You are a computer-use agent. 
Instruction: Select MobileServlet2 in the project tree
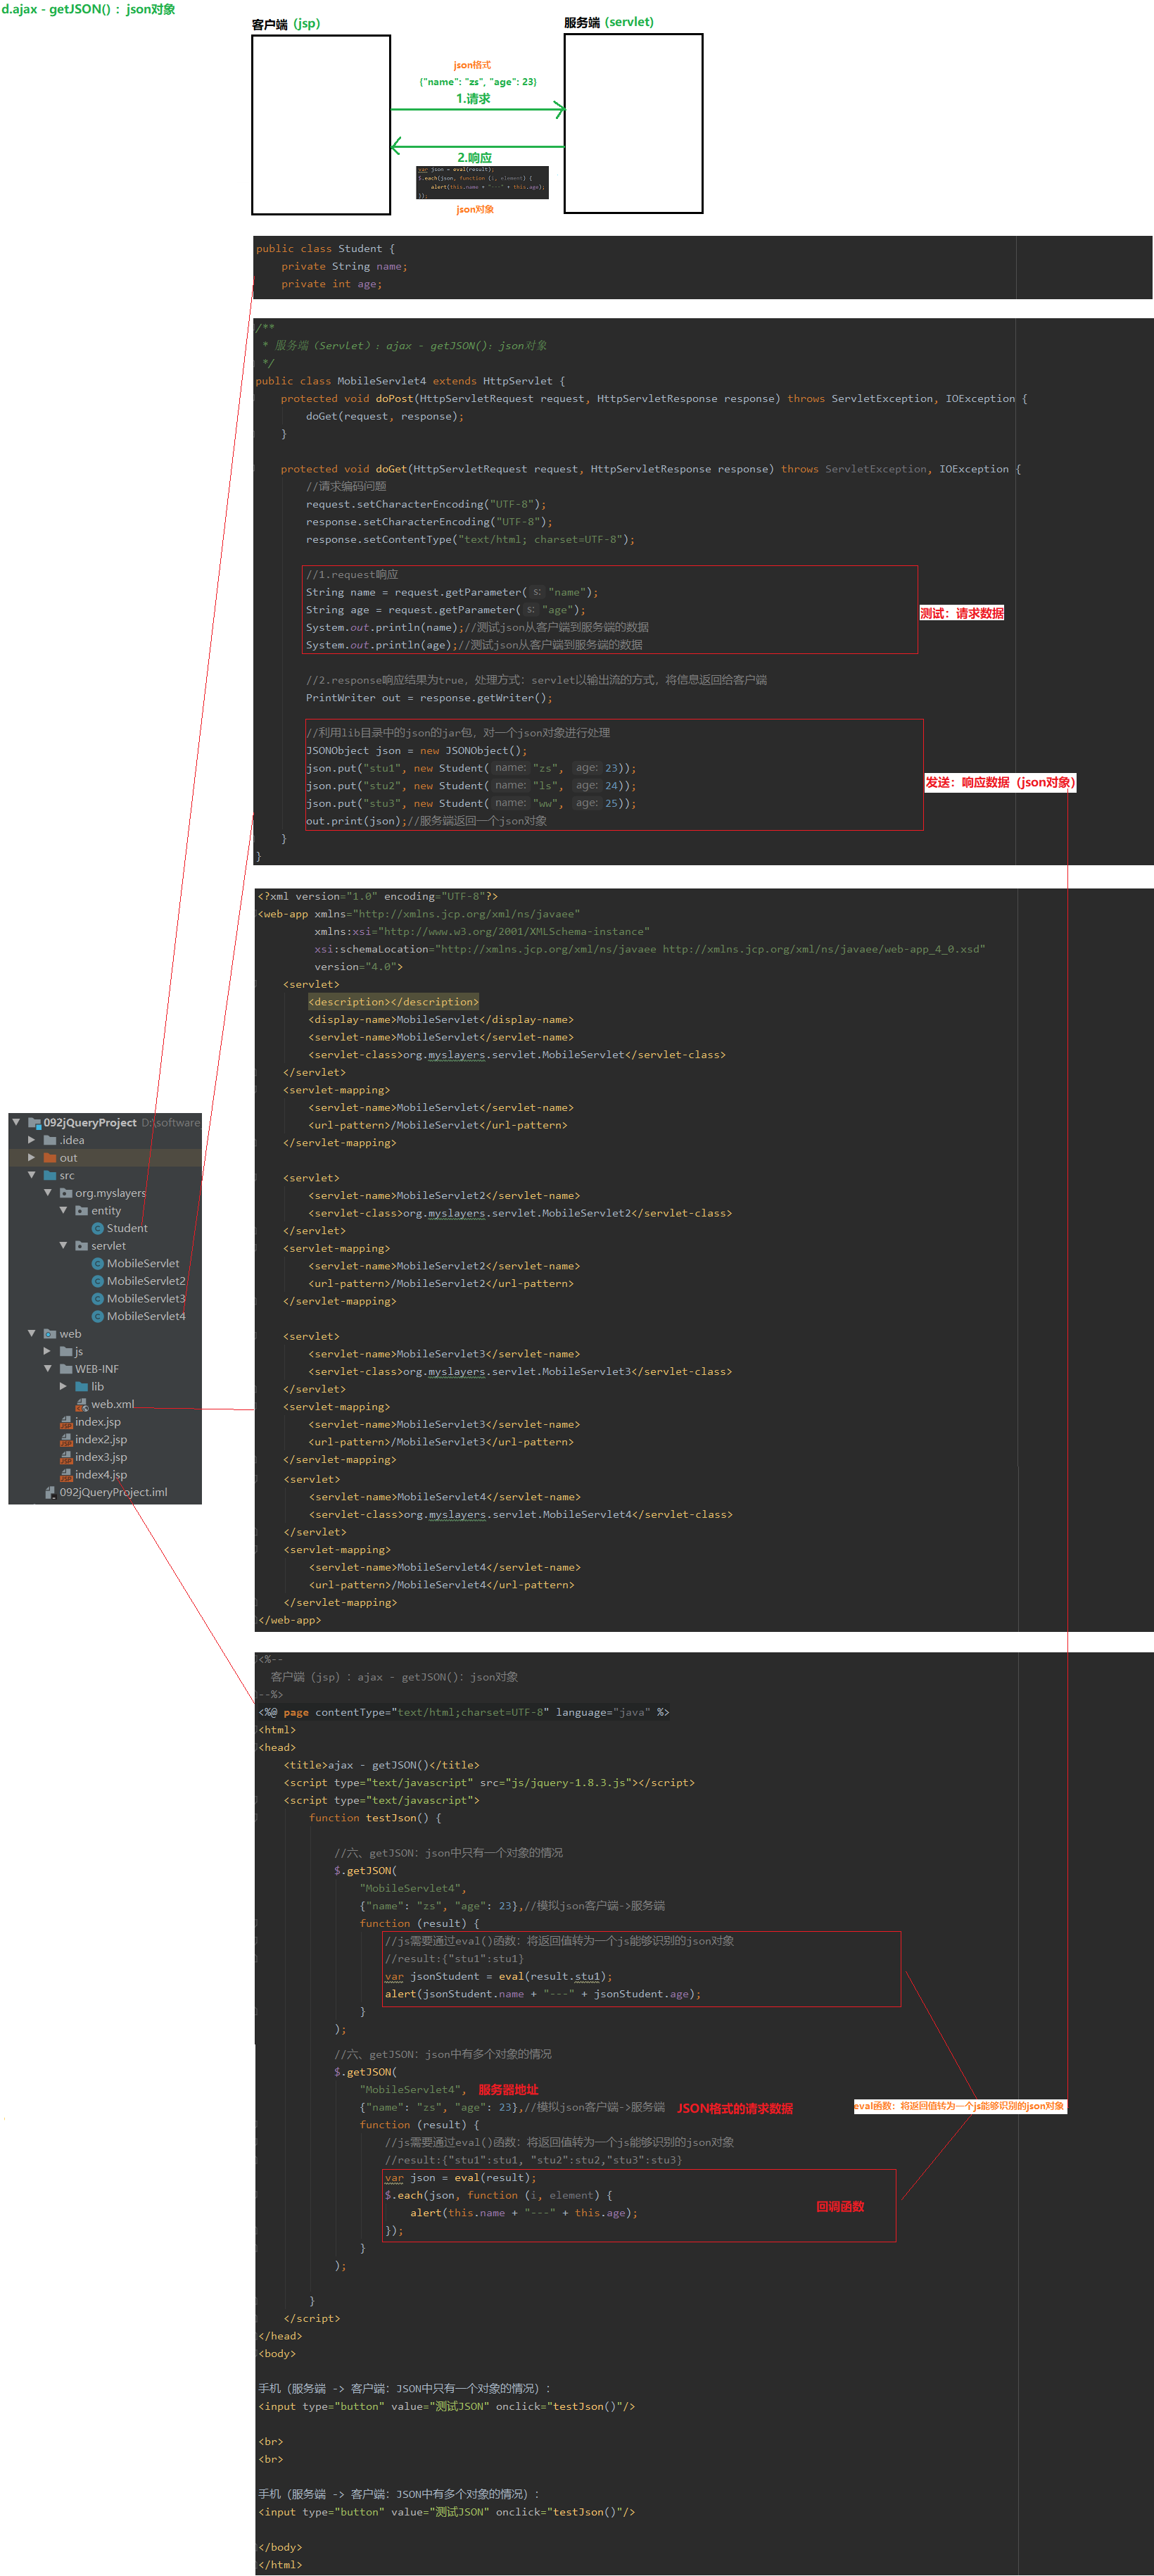(146, 1281)
